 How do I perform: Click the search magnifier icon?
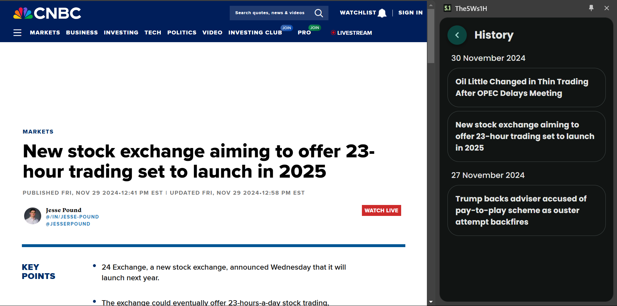318,13
